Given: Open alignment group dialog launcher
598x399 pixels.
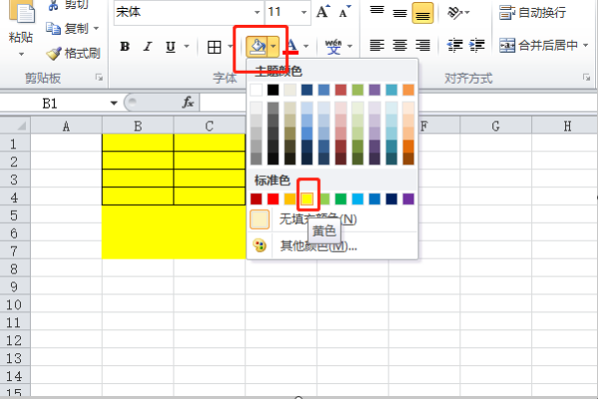Looking at the screenshot, I should [586, 78].
